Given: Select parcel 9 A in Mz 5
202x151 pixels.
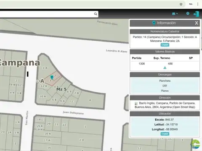Looking at the screenshot, I should click(x=62, y=101).
